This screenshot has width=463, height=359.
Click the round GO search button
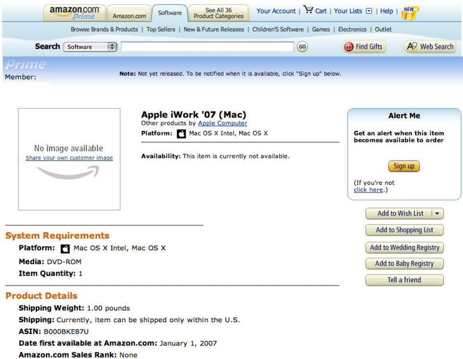302,47
